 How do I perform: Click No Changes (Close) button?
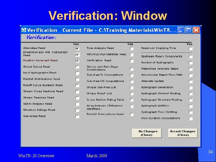(147, 133)
